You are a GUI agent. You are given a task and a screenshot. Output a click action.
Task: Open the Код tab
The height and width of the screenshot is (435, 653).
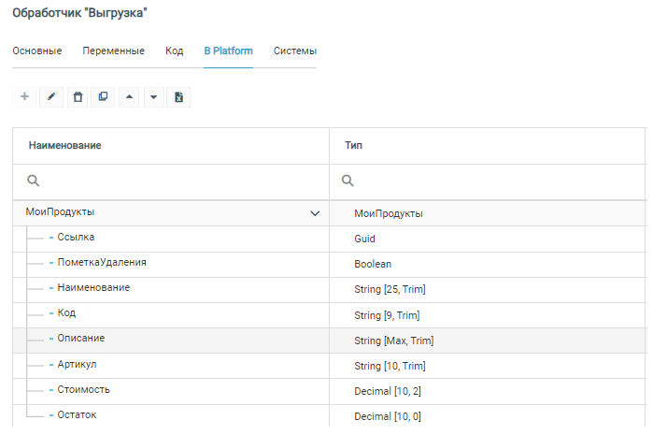tap(174, 51)
